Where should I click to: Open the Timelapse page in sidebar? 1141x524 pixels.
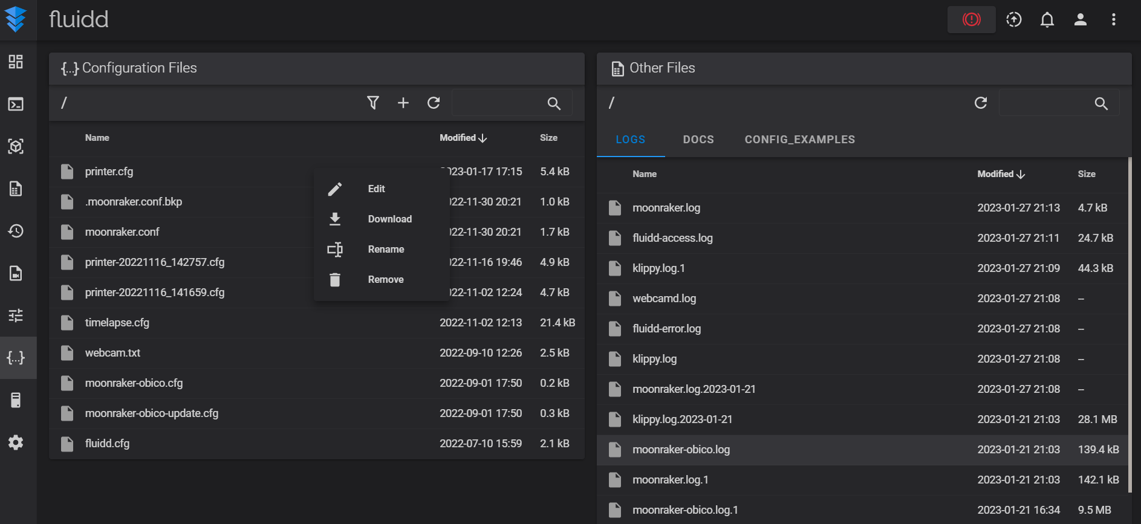tap(16, 273)
